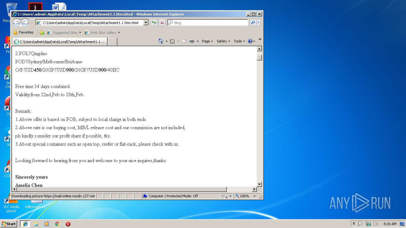Expand the Print dropdown arrow
Image resolution: width=406 pixels, height=228 pixels.
[198, 41]
